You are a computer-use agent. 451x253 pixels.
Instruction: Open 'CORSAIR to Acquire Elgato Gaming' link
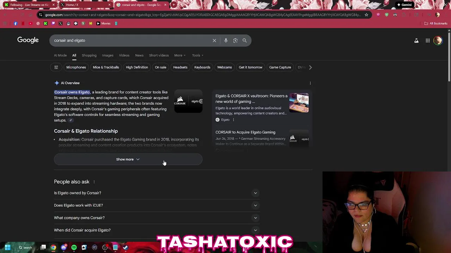tap(245, 132)
